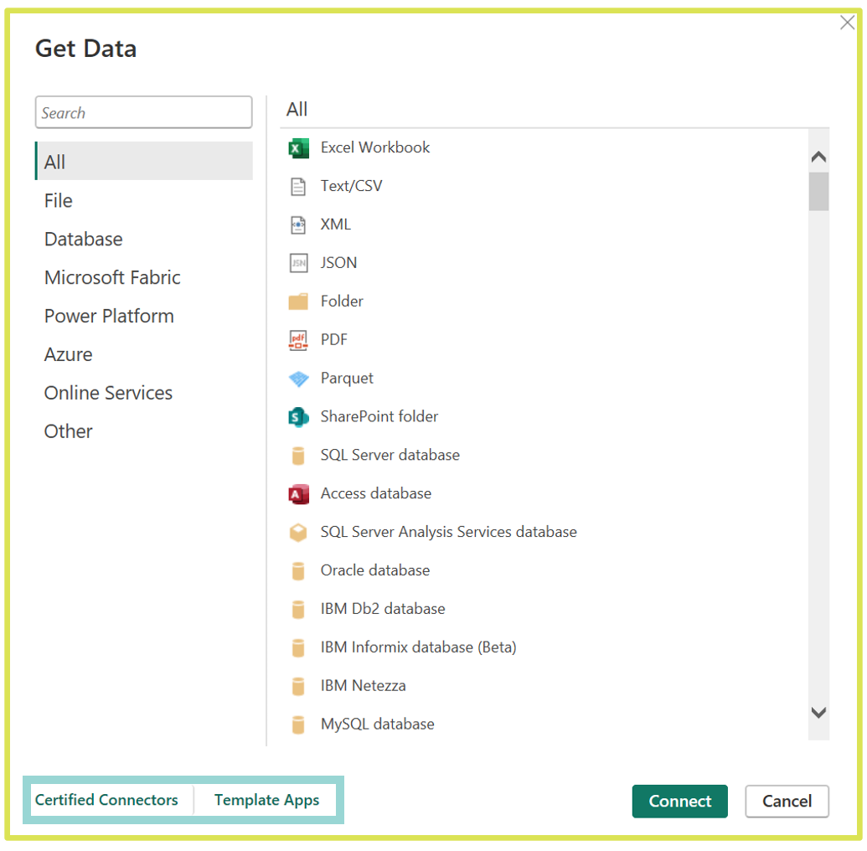Screen dimensions: 867x851
Task: Pick the Access database label
Action: click(376, 494)
